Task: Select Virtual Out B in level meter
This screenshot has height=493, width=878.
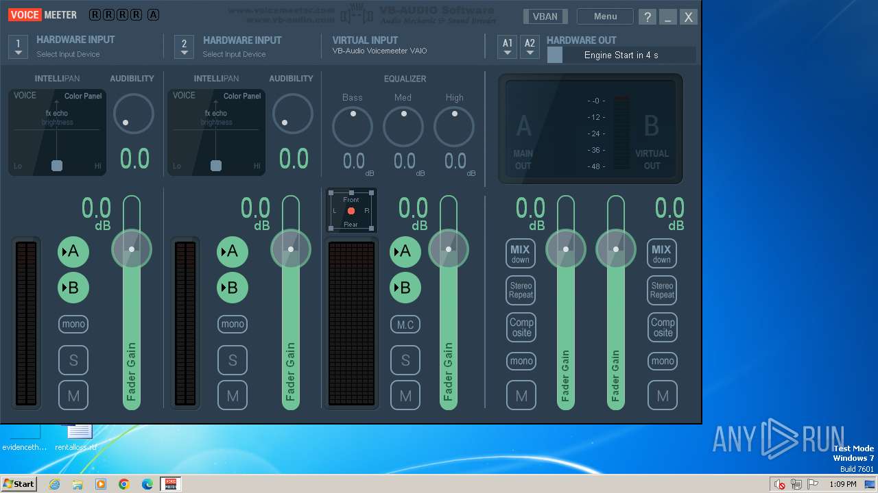Action: pyautogui.click(x=652, y=141)
